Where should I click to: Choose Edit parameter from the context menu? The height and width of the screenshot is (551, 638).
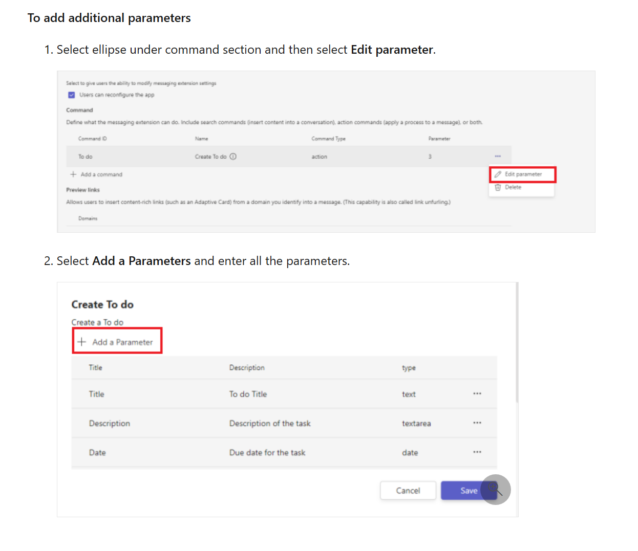(x=524, y=174)
